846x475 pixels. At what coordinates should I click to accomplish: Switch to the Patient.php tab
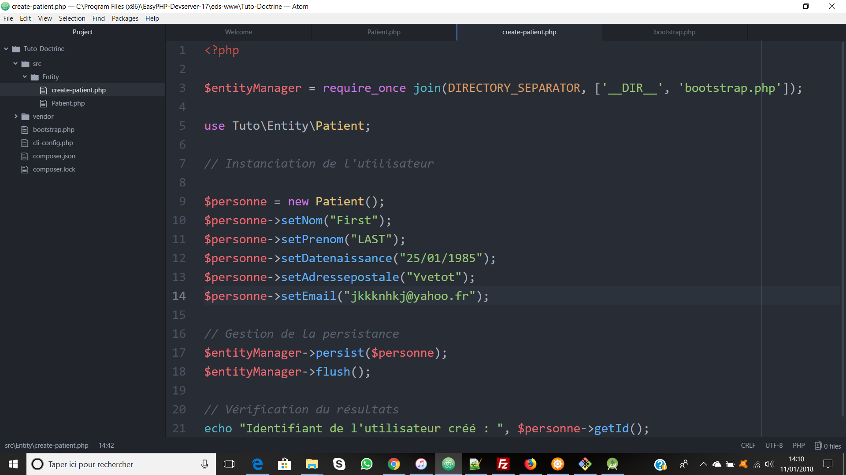pos(383,32)
